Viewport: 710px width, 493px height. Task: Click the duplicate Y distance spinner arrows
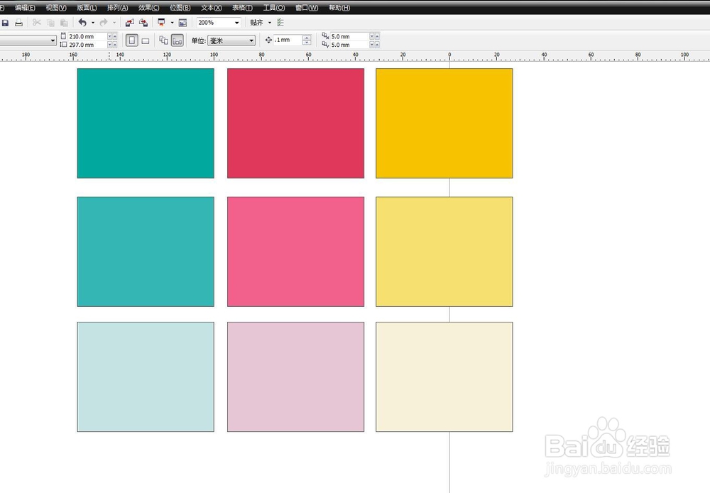click(374, 45)
